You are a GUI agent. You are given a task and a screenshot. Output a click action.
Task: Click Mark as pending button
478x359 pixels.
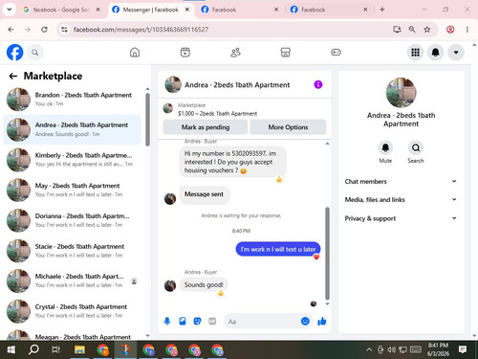click(x=206, y=127)
